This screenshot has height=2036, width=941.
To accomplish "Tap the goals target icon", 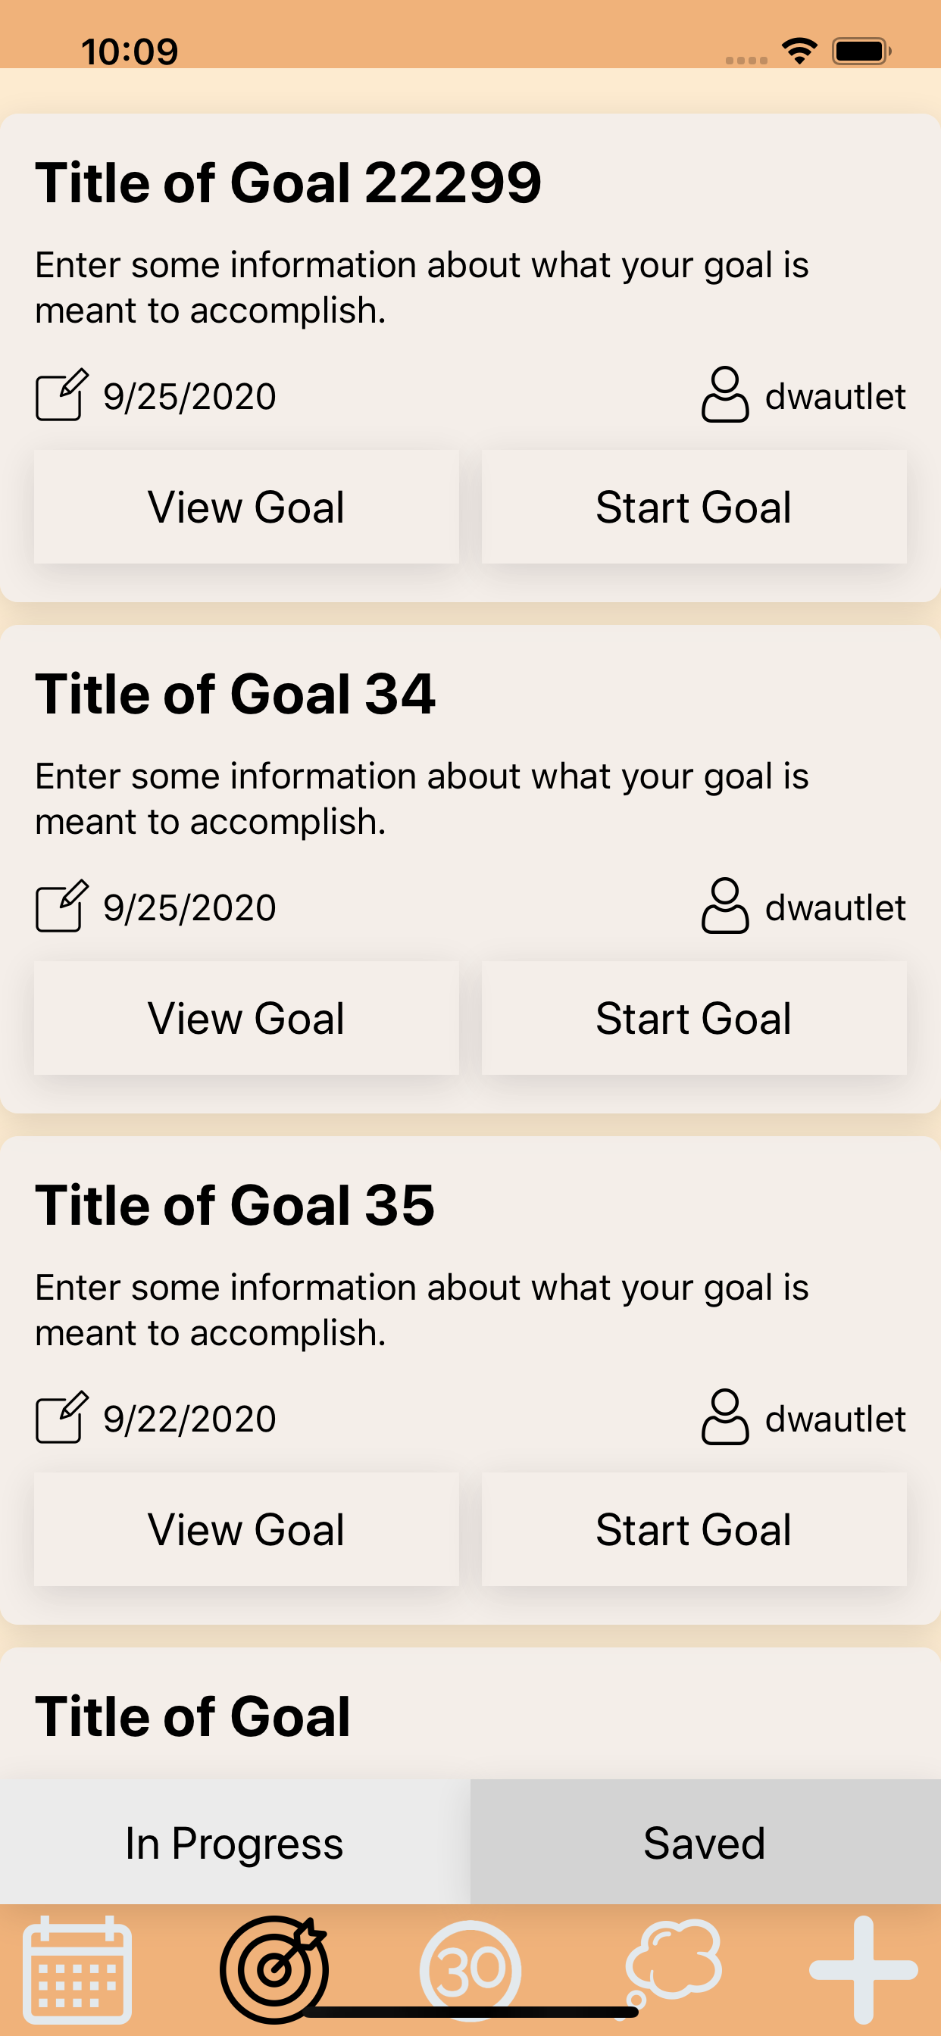I will coord(274,1966).
